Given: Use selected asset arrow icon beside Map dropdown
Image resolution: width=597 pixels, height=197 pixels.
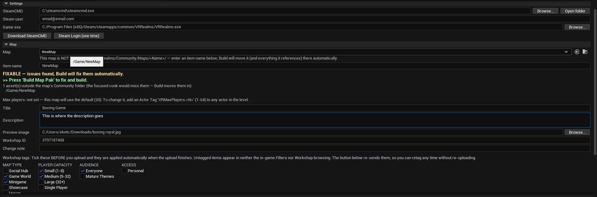Looking at the screenshot, I should pos(577,52).
